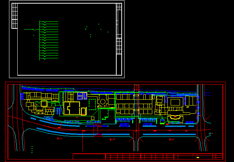Click the small yellow square with red mark
The height and width of the screenshot is (162, 234).
(84, 111)
